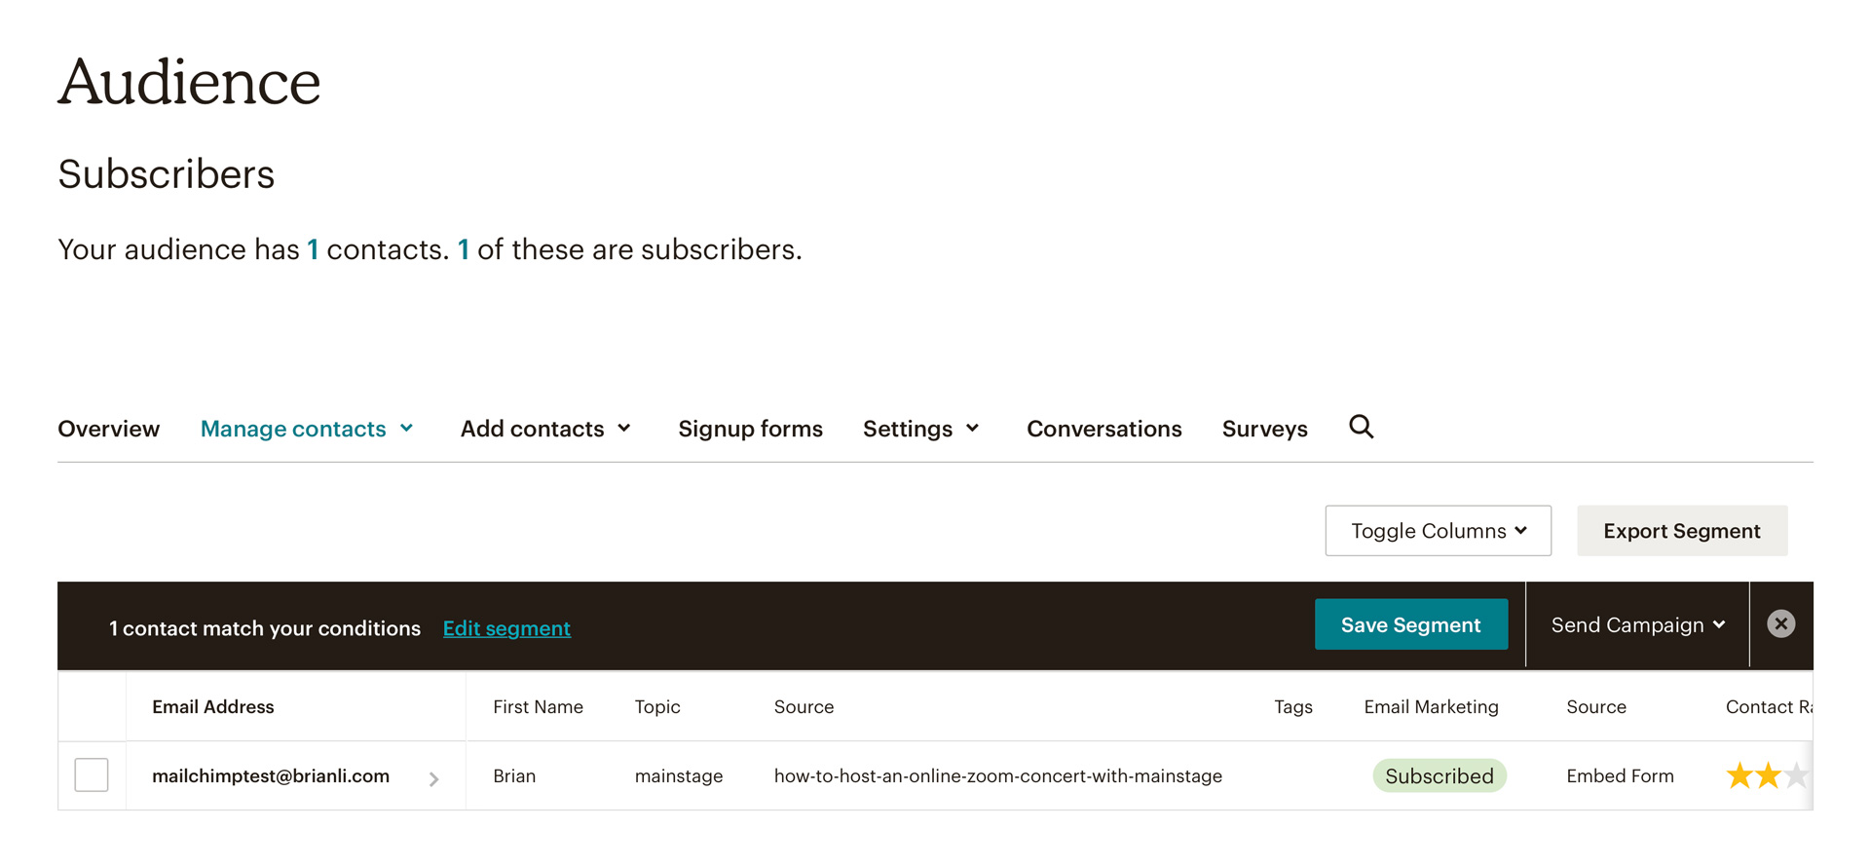The image size is (1870, 867).
Task: Expand the Manage contacts menu
Action: point(307,429)
